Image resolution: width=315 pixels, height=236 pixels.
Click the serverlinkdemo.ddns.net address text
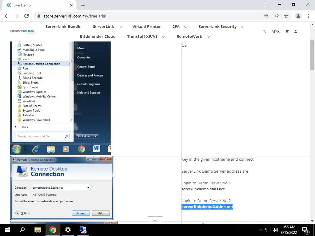click(x=203, y=189)
